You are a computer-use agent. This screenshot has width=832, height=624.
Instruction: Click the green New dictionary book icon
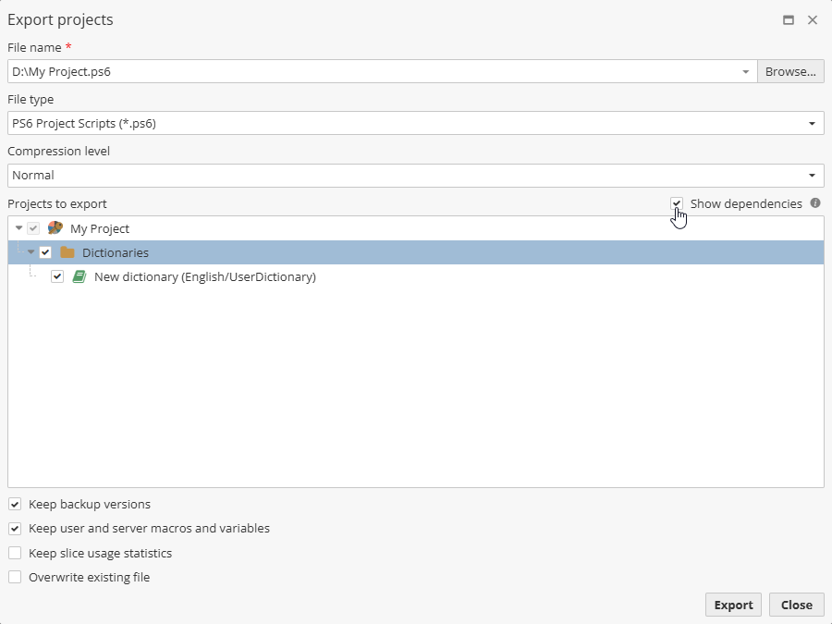coord(80,276)
